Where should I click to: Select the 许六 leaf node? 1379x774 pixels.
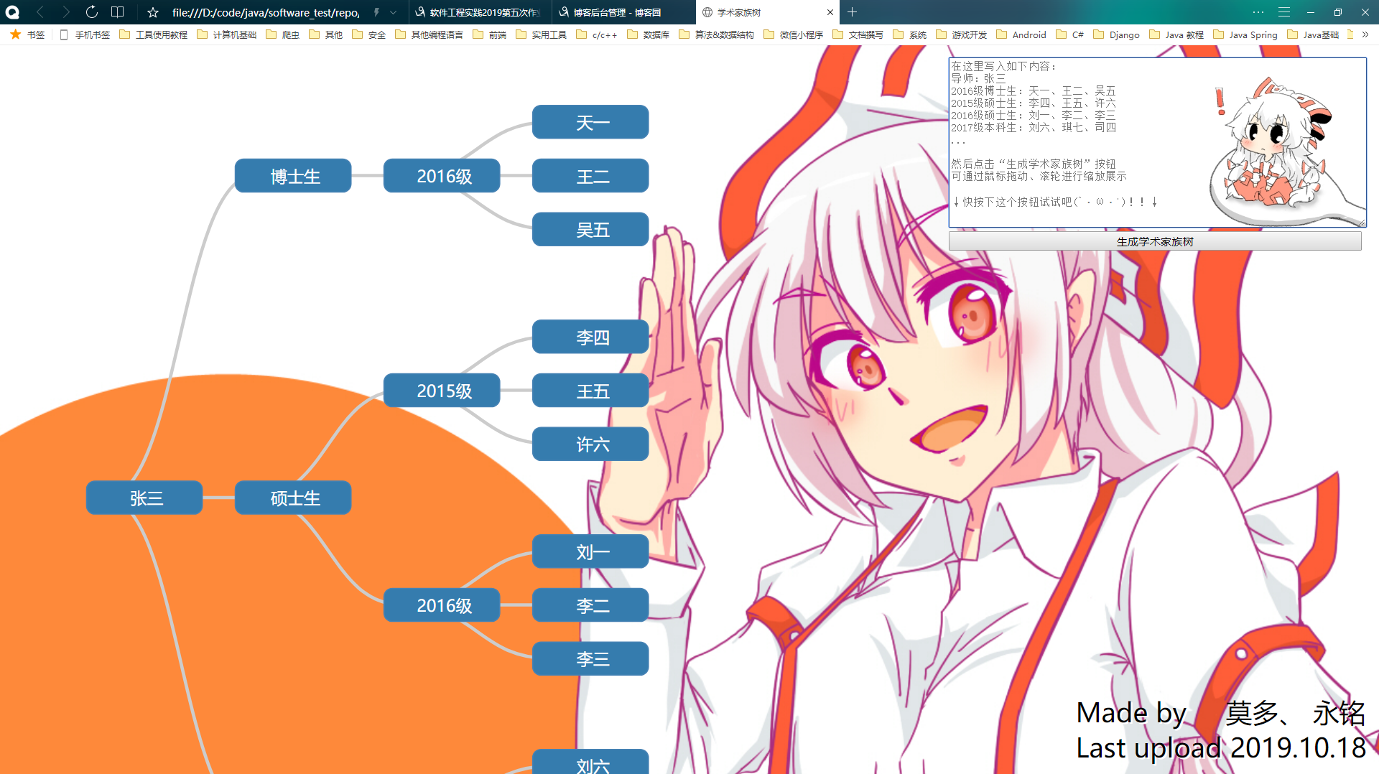coord(590,444)
